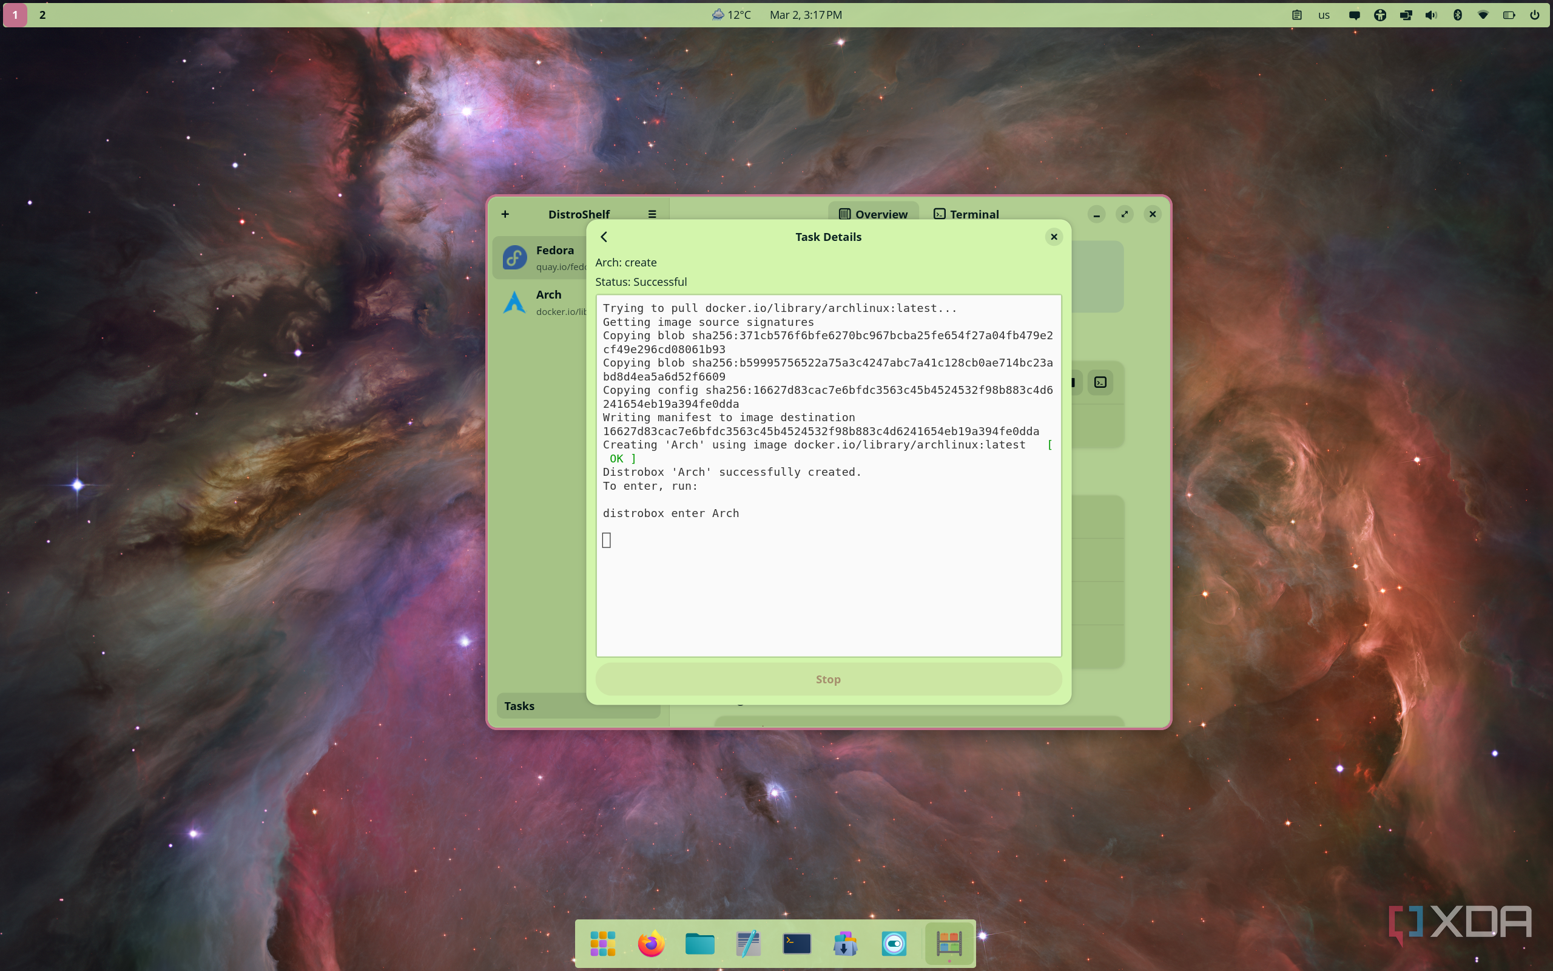Viewport: 1553px width, 971px height.
Task: Switch to the Terminal tab
Action: [966, 214]
